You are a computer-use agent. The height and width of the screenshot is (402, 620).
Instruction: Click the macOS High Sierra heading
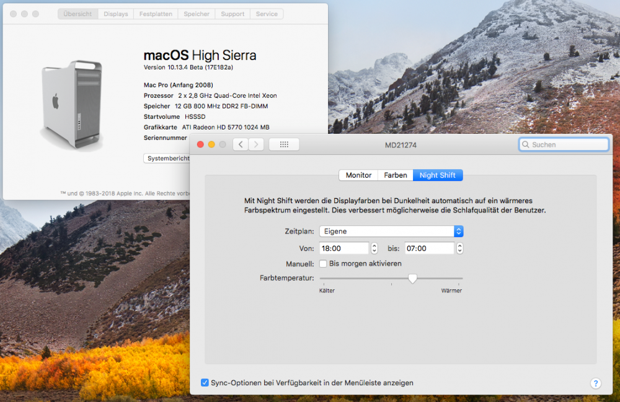pos(200,55)
